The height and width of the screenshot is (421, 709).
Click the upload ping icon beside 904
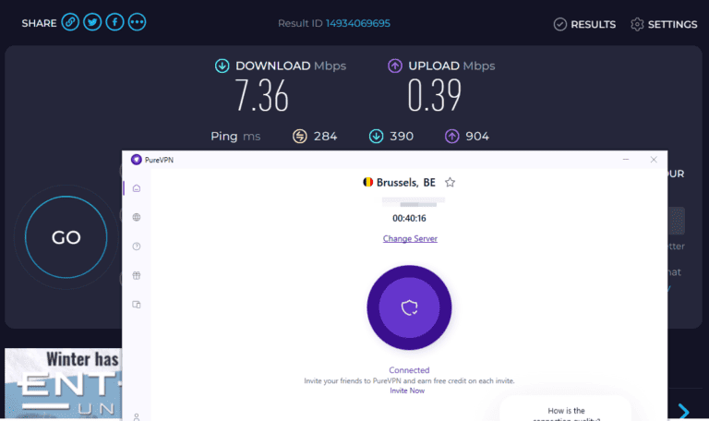tap(451, 136)
